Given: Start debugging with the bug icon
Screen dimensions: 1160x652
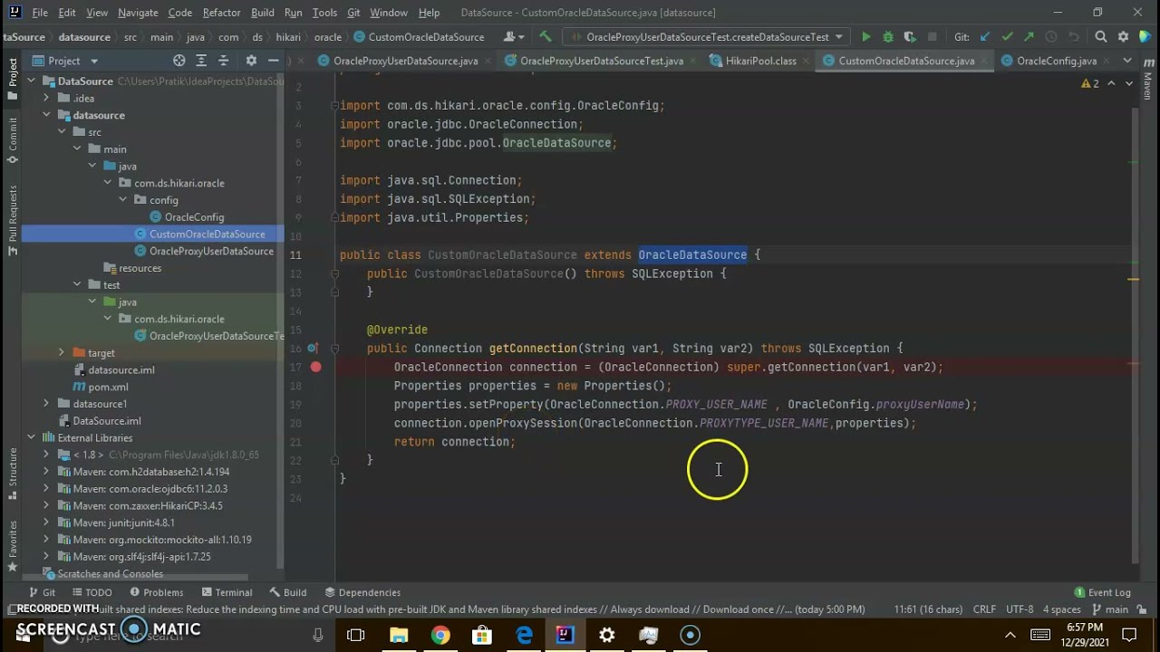Looking at the screenshot, I should (x=887, y=37).
